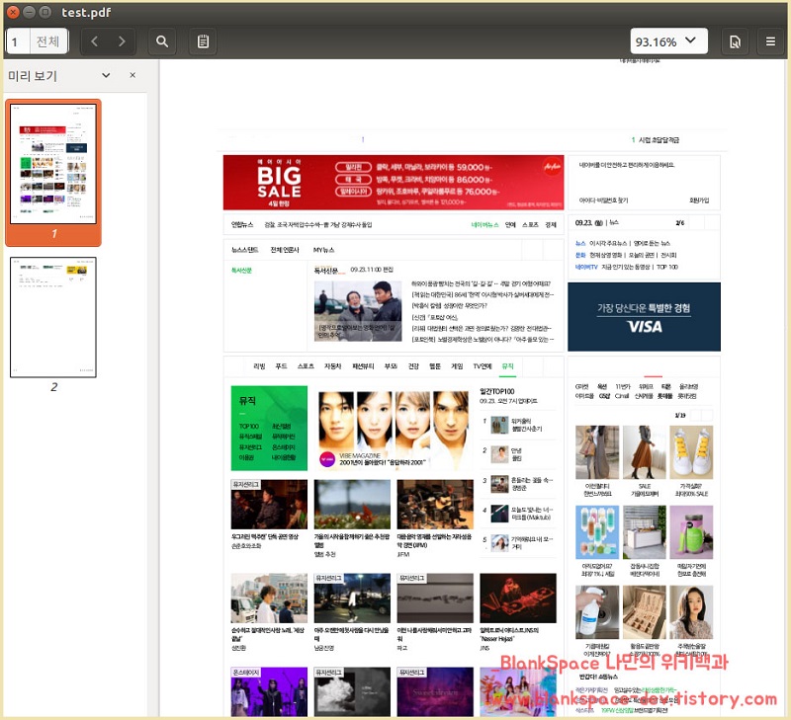
Task: Open the 93.16% zoom level dropdown
Action: (668, 41)
